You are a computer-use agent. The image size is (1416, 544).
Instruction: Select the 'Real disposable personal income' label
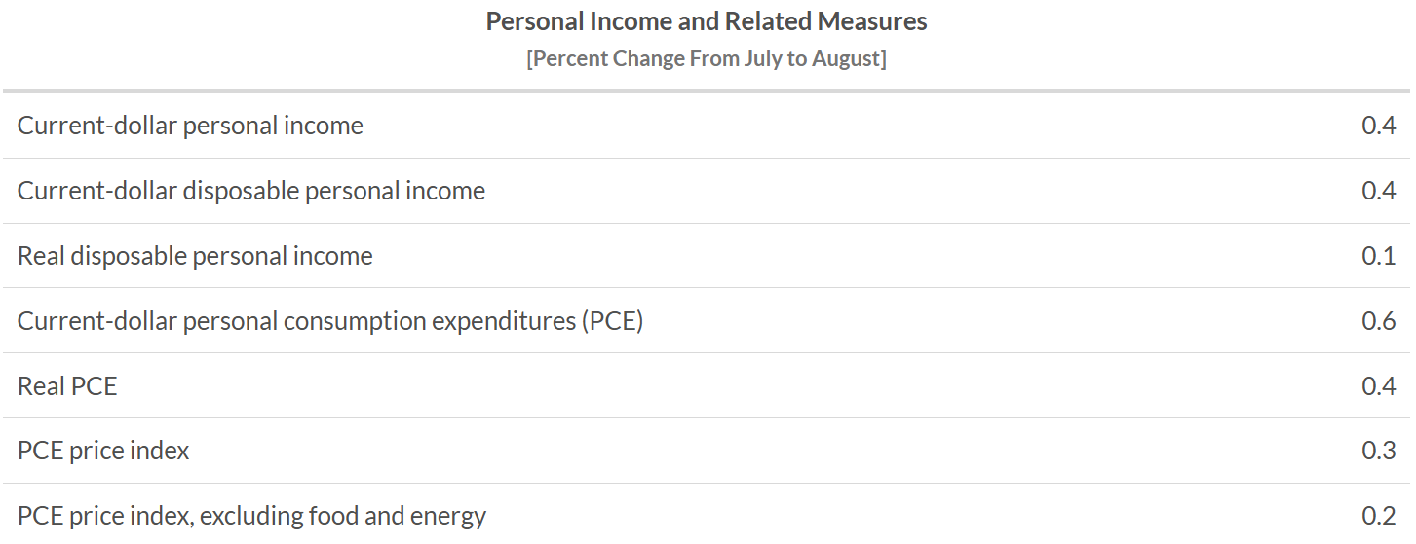(x=195, y=256)
